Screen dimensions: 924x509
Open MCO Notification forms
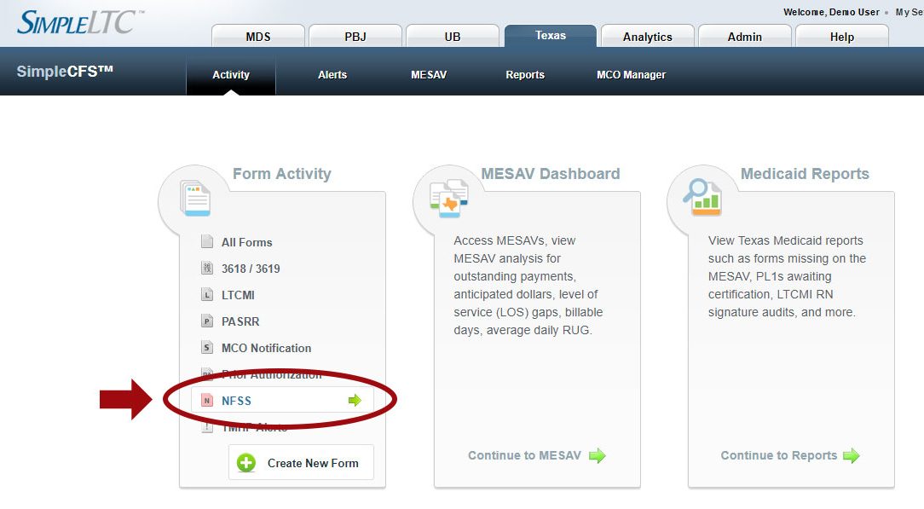[x=266, y=348]
